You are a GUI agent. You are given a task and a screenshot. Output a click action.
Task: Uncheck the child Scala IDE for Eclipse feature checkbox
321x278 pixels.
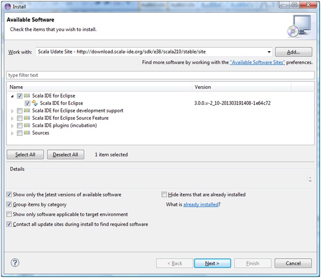[27, 103]
